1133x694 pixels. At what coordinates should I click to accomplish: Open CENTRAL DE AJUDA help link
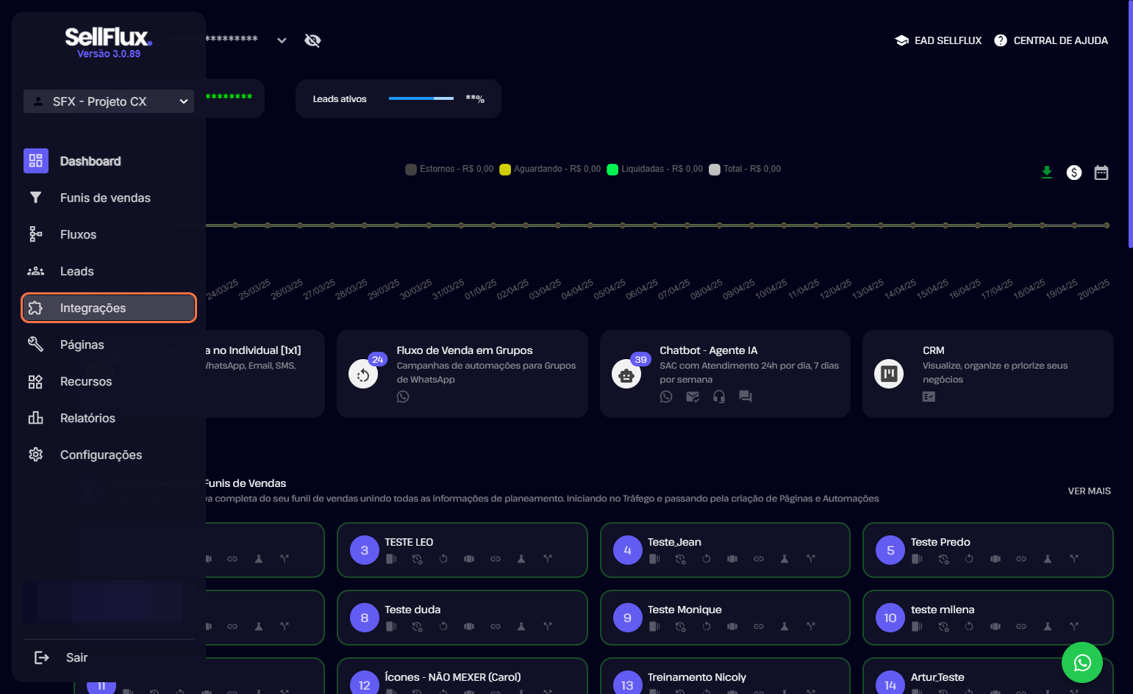[x=1051, y=40]
